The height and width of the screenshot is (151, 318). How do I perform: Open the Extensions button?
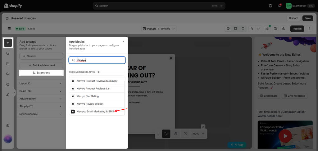click(41, 73)
